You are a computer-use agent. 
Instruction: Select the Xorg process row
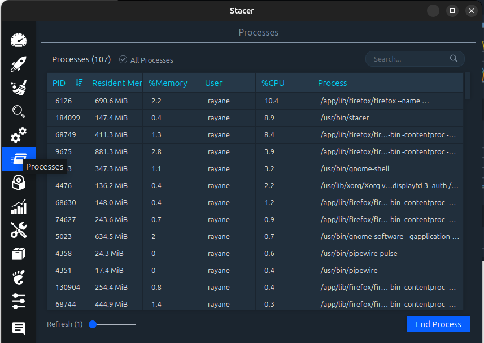(x=255, y=185)
